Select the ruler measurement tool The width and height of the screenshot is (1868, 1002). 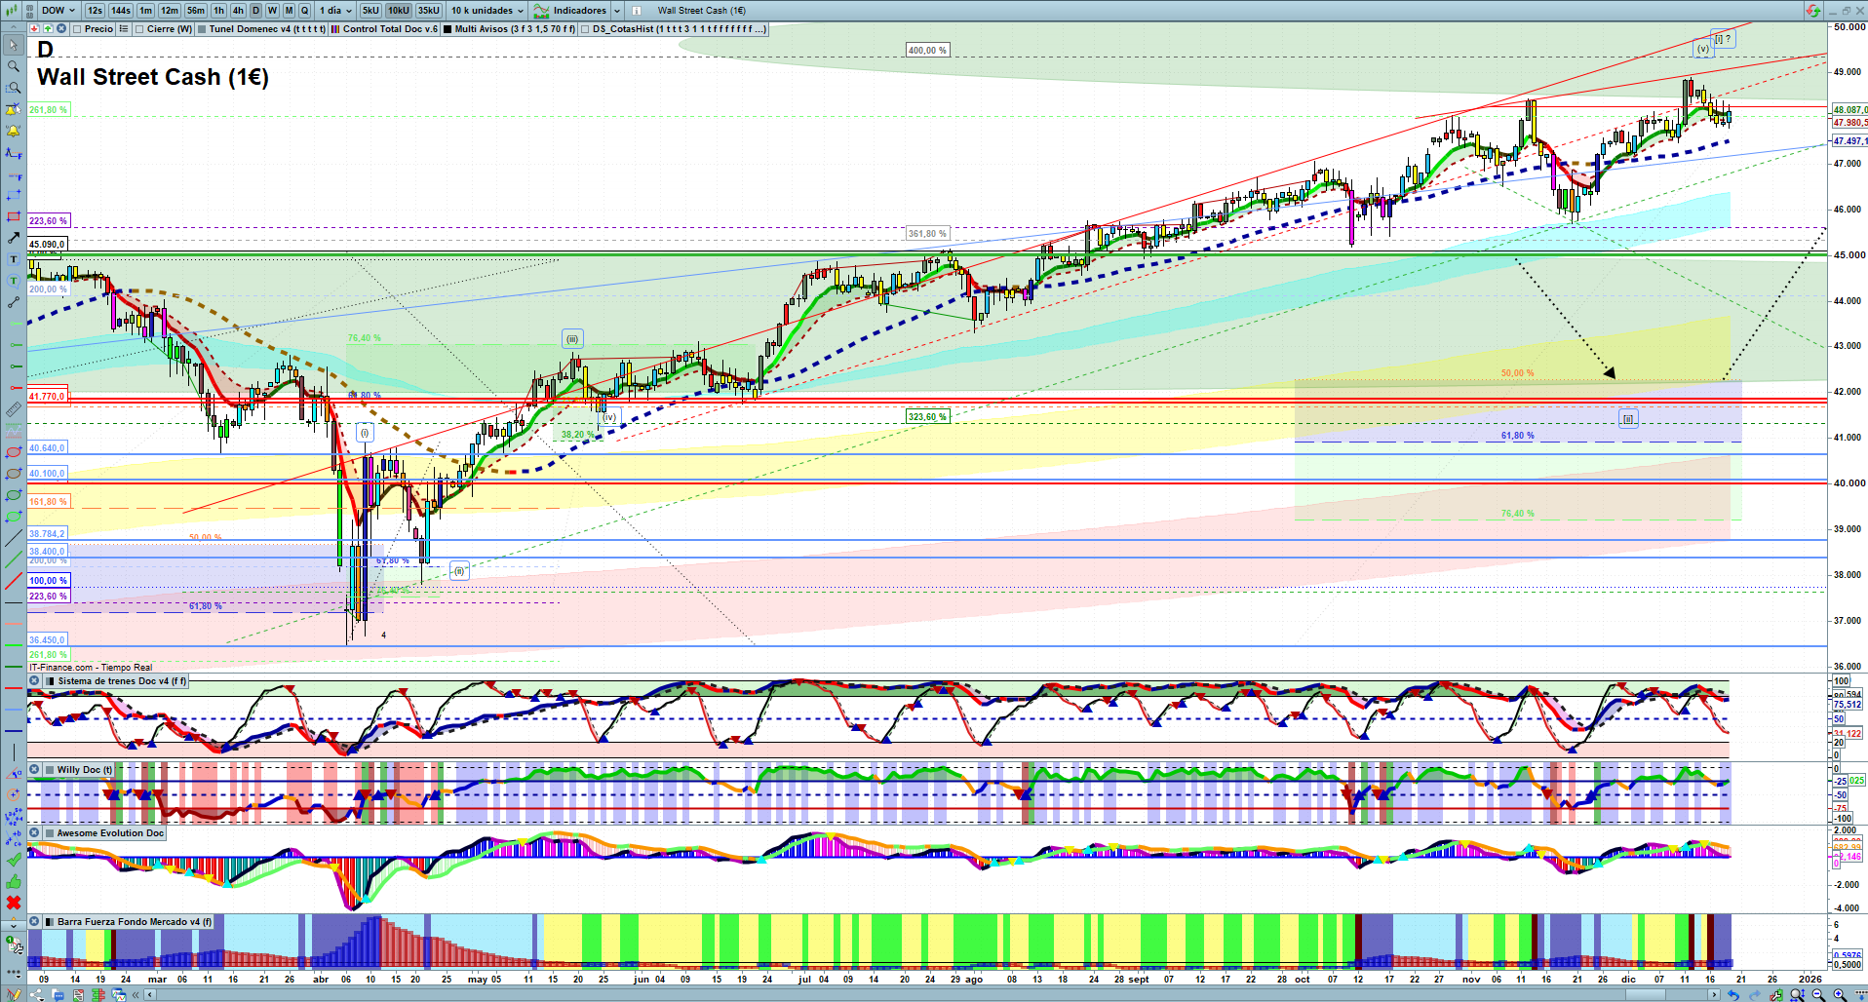click(14, 409)
